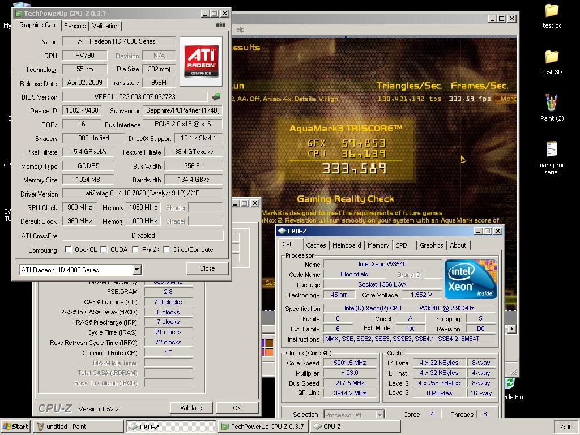Open the About tab in CPU-Z
The height and width of the screenshot is (435, 580).
(x=458, y=245)
